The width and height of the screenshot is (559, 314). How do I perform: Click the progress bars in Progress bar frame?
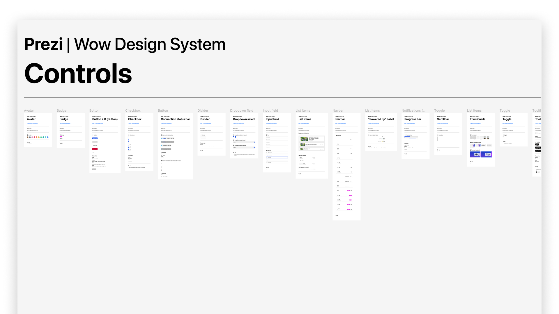coord(411,138)
